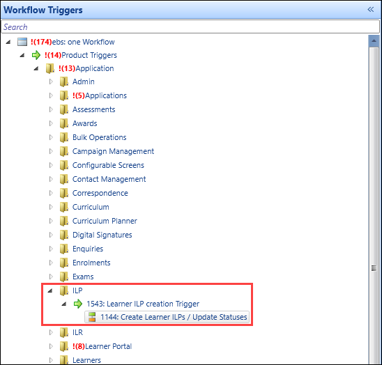The width and height of the screenshot is (382, 365).
Task: Click the Bulk Operations folder icon
Action: tap(64, 137)
